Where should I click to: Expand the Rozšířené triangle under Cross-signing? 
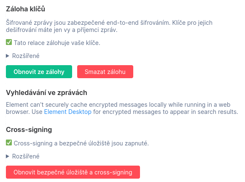point(8,156)
